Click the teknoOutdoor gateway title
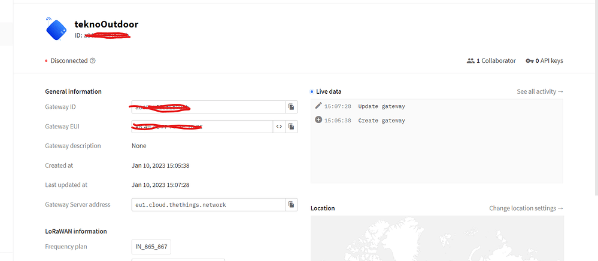 [x=107, y=24]
